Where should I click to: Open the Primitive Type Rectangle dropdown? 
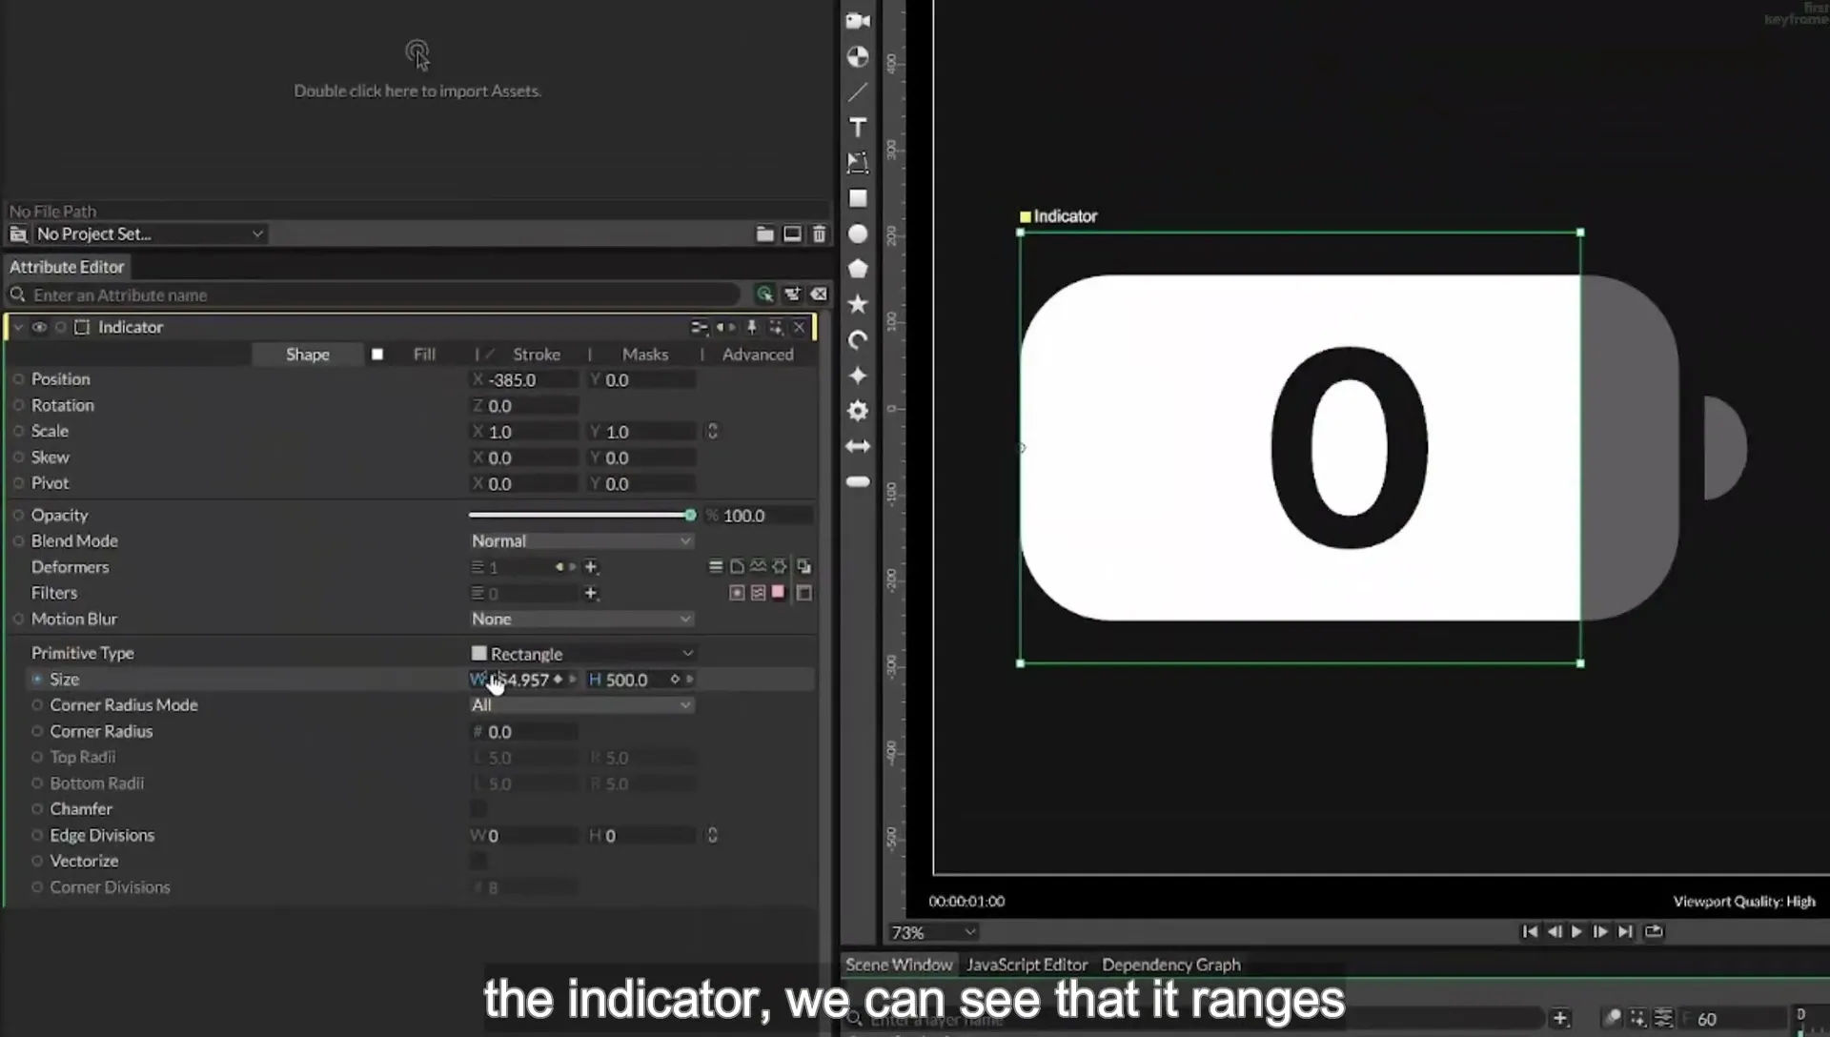click(582, 654)
